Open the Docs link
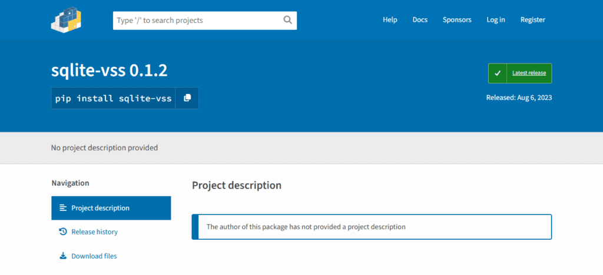The image size is (603, 275). (420, 19)
